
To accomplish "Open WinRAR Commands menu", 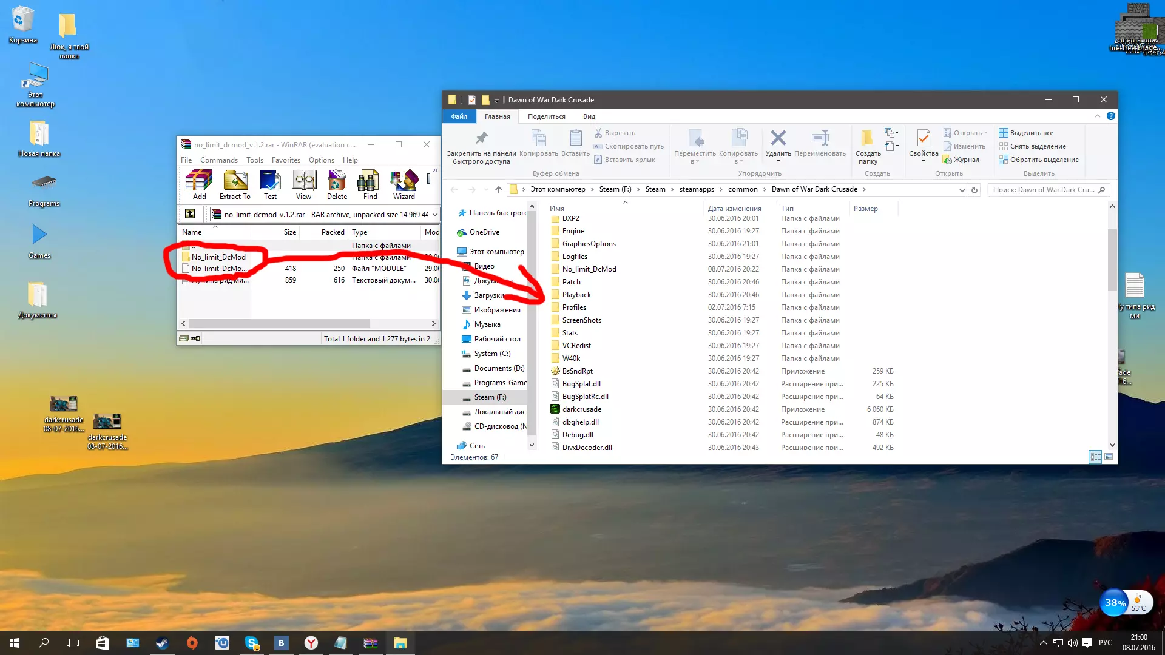I will (x=218, y=160).
